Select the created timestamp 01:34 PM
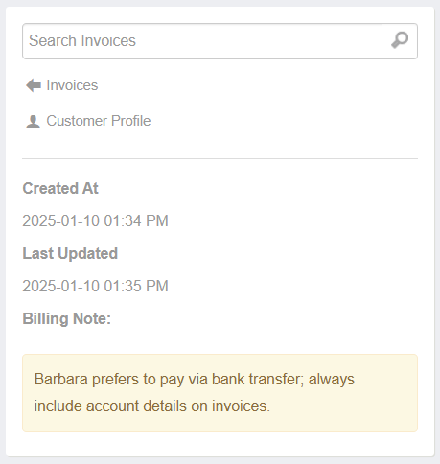440x464 pixels. click(x=136, y=221)
